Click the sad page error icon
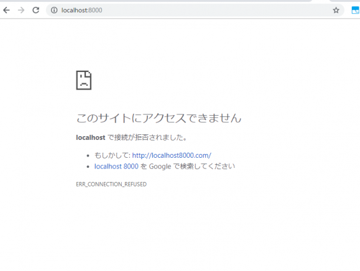 click(84, 80)
